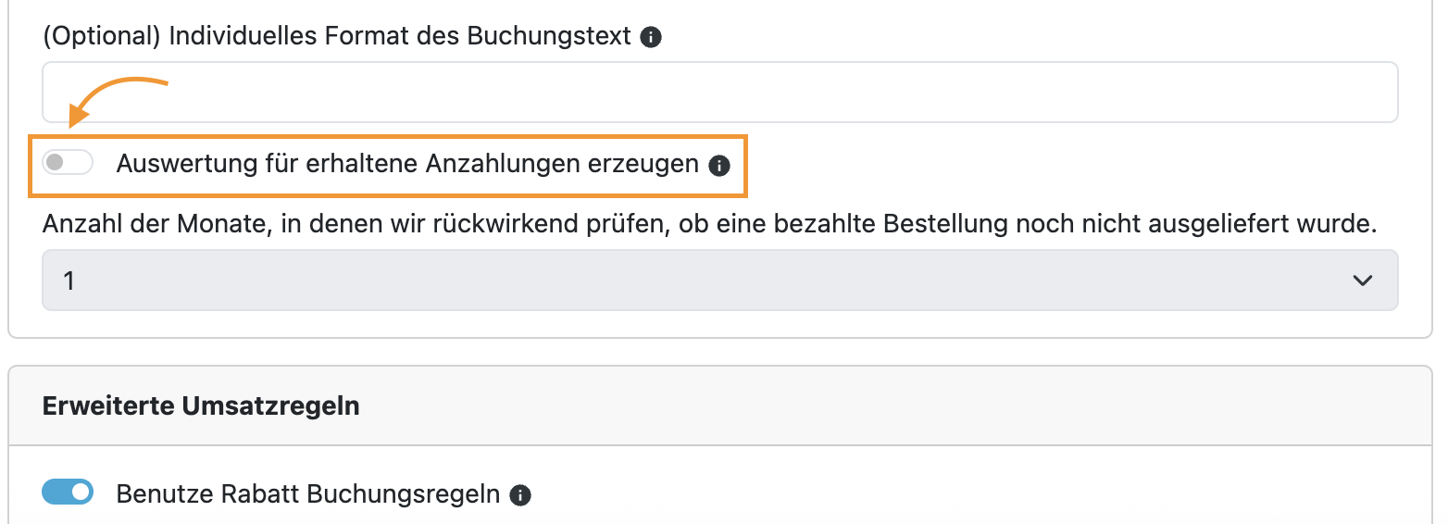Image resolution: width=1448 pixels, height=524 pixels.
Task: Show info for Rabatt Buchungsregeln
Action: [521, 495]
